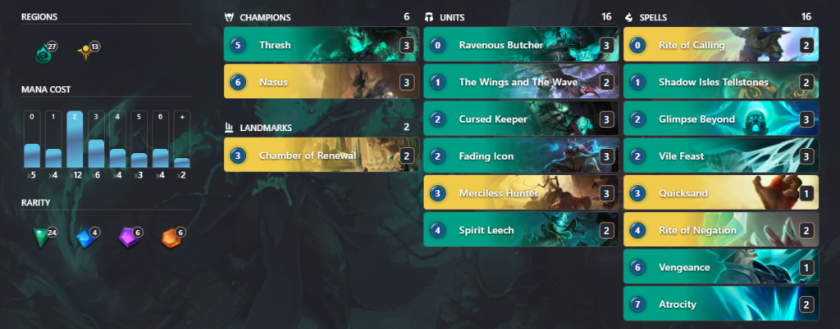Viewport: 840px width, 329px height.
Task: Select the purple epic rarity gem
Action: coord(128,237)
